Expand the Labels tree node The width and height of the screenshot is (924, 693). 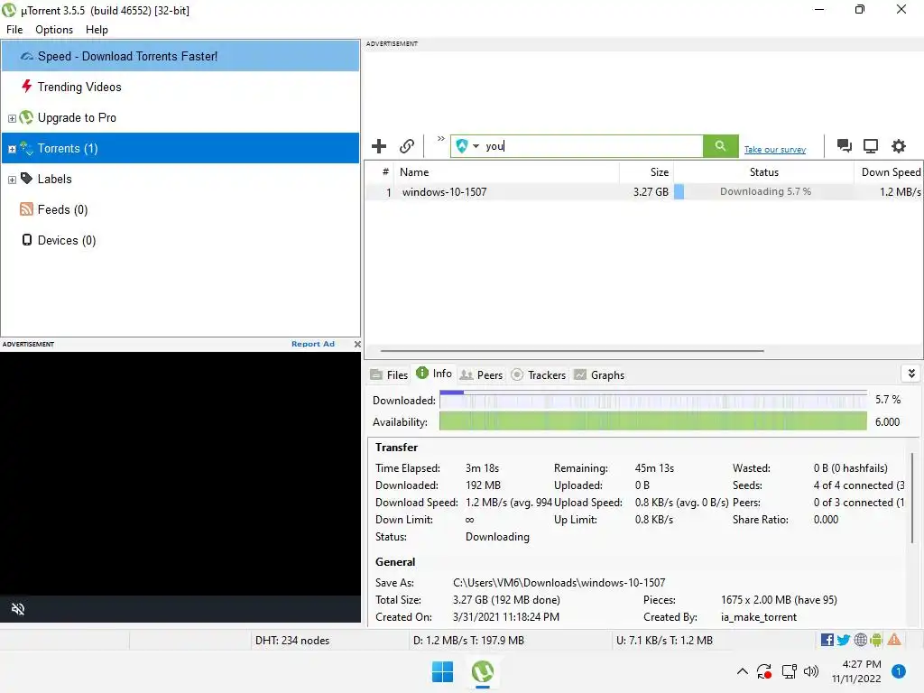click(12, 180)
